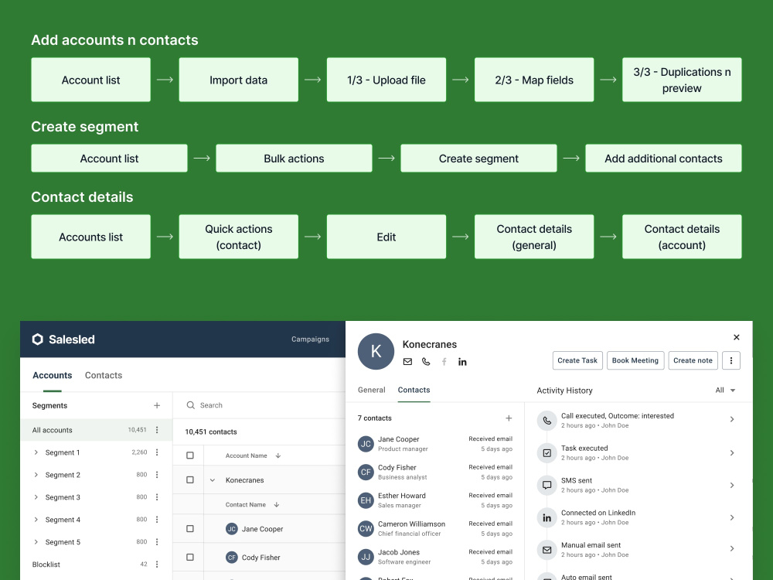
Task: Add a new segment with the plus icon
Action: click(x=157, y=405)
